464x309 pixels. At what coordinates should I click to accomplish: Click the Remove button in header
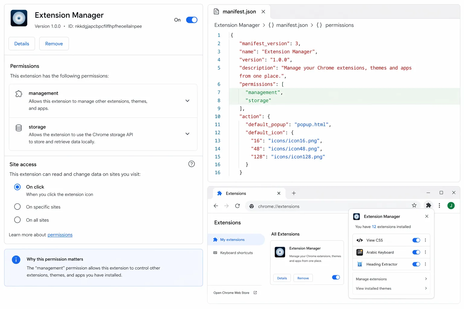pyautogui.click(x=54, y=44)
